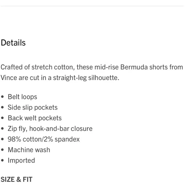
Task: Click the bullet dot before Belt loops
Action: click(2, 97)
